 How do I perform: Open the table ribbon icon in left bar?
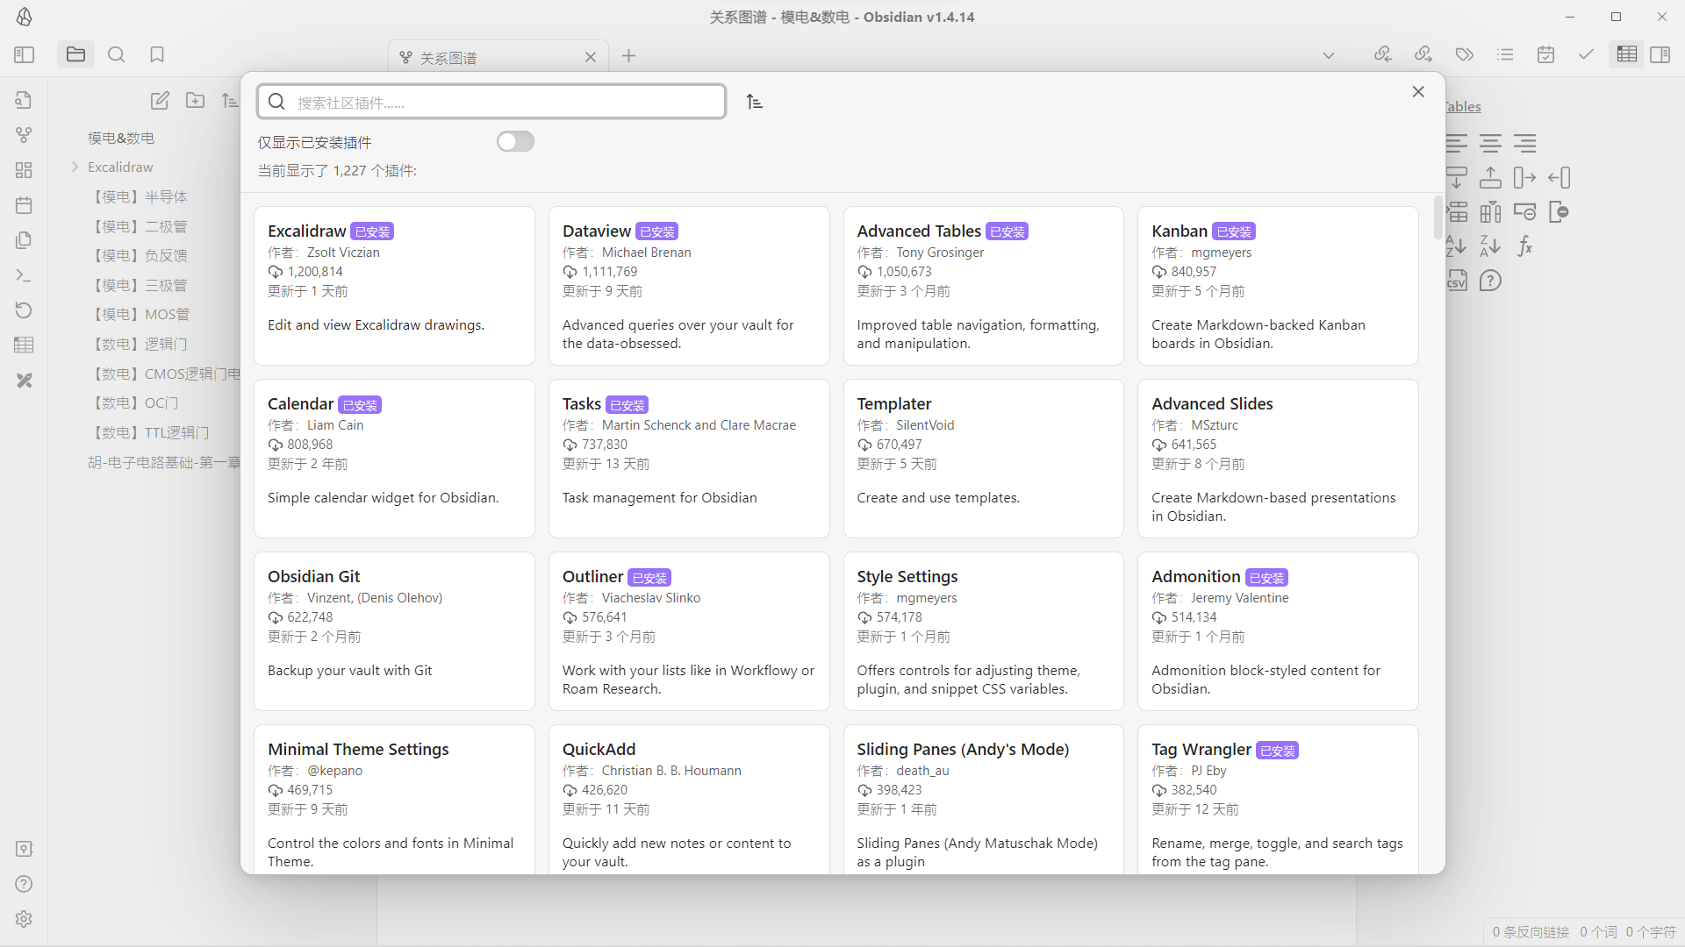pos(24,345)
